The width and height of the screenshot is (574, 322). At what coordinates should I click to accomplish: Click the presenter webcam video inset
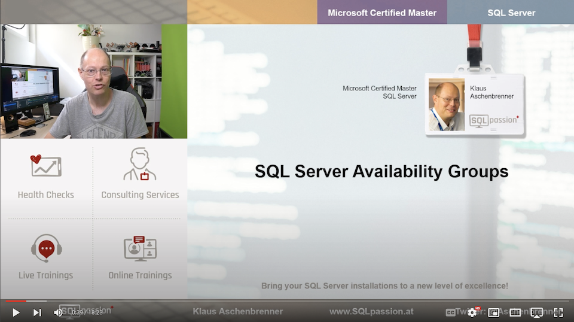[94, 81]
